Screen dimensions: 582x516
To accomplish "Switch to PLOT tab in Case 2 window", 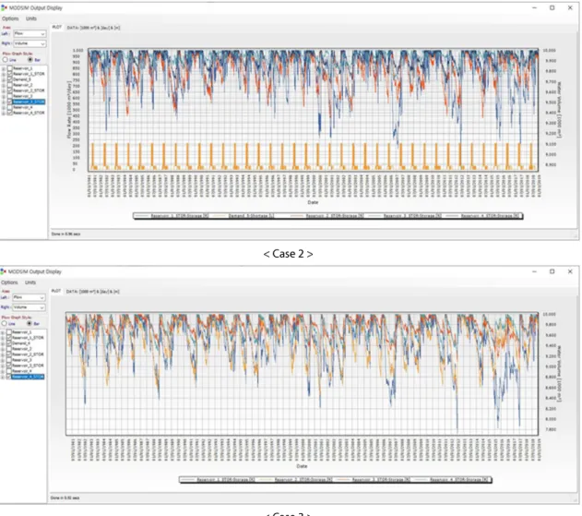I will 57,27.
